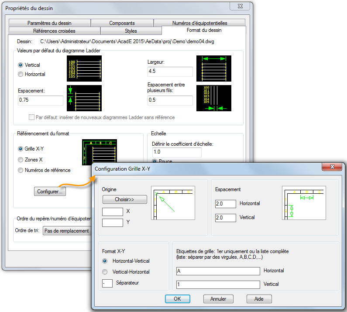Click the multi-wire spacing preview image
The height and width of the screenshot is (312, 347).
tap(214, 98)
